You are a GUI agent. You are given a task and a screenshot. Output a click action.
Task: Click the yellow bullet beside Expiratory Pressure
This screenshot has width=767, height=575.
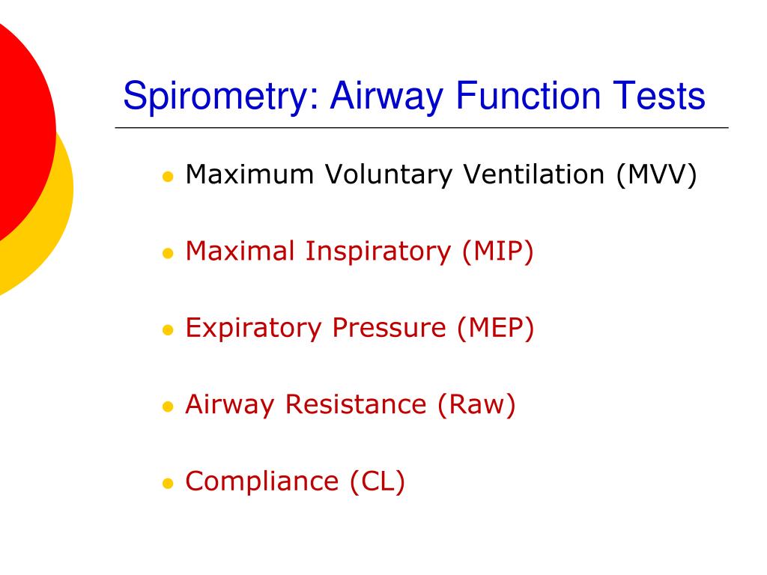(168, 330)
